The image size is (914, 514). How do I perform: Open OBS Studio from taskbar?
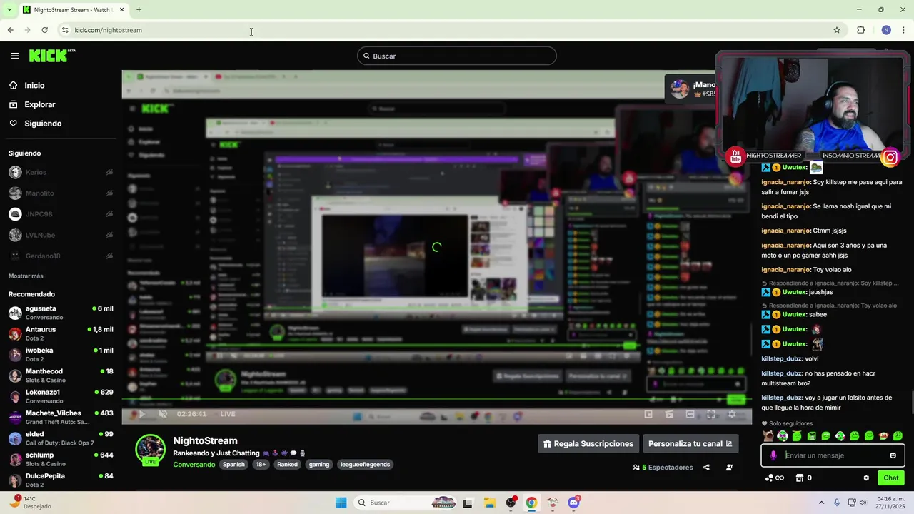pyautogui.click(x=511, y=503)
